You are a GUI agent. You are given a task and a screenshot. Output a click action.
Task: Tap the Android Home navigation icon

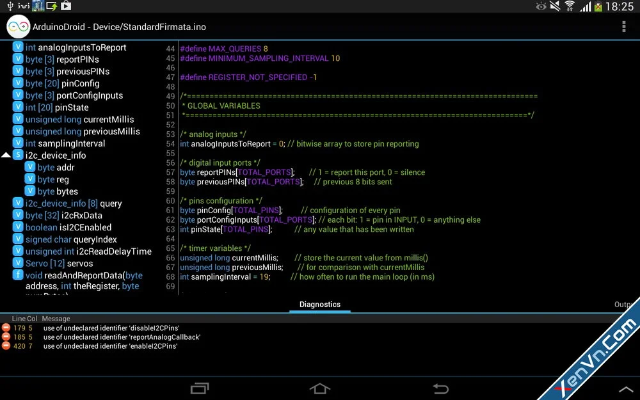click(319, 388)
